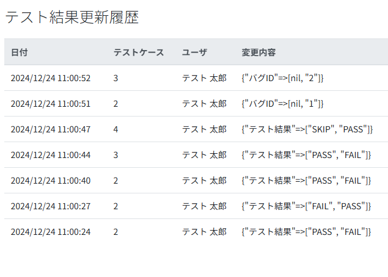Click user テスト 太郎 in the 11:00:52 row
This screenshot has width=388, height=277.
pos(205,78)
